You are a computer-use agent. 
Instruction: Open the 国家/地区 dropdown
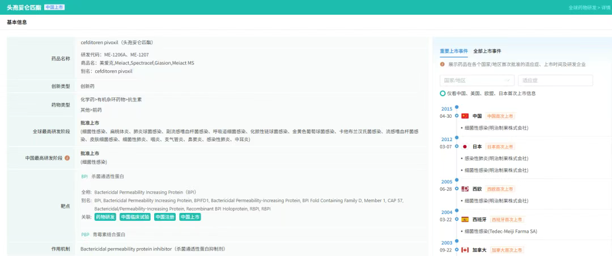point(477,80)
